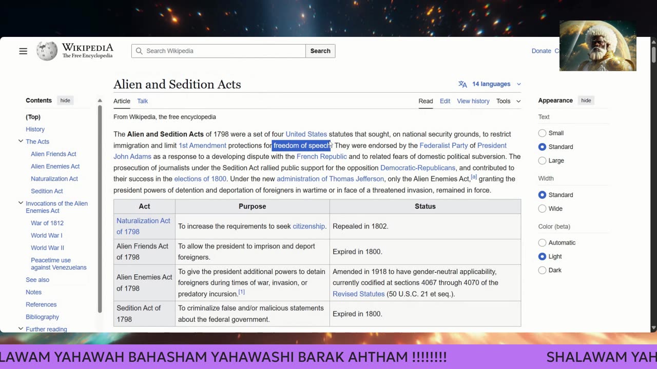657x369 pixels.
Task: Go to Sedition Act contents entry
Action: pyautogui.click(x=47, y=191)
